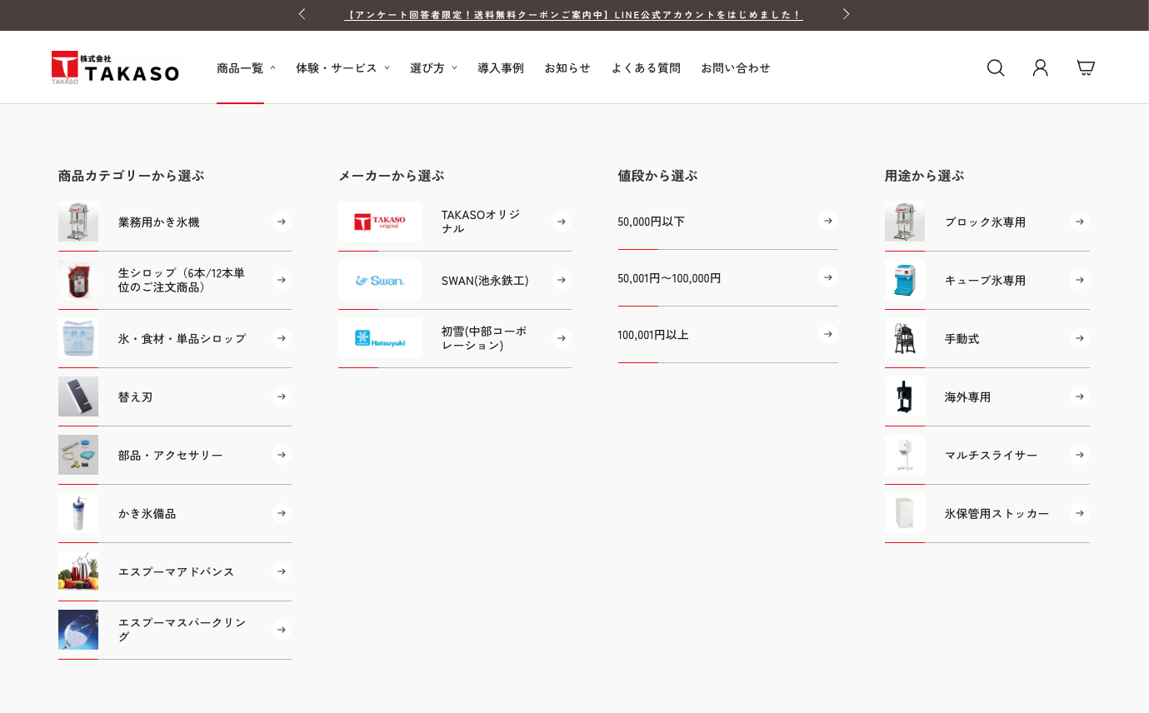The height and width of the screenshot is (713, 1149).
Task: Click the TAKASO company logo
Action: click(x=116, y=67)
